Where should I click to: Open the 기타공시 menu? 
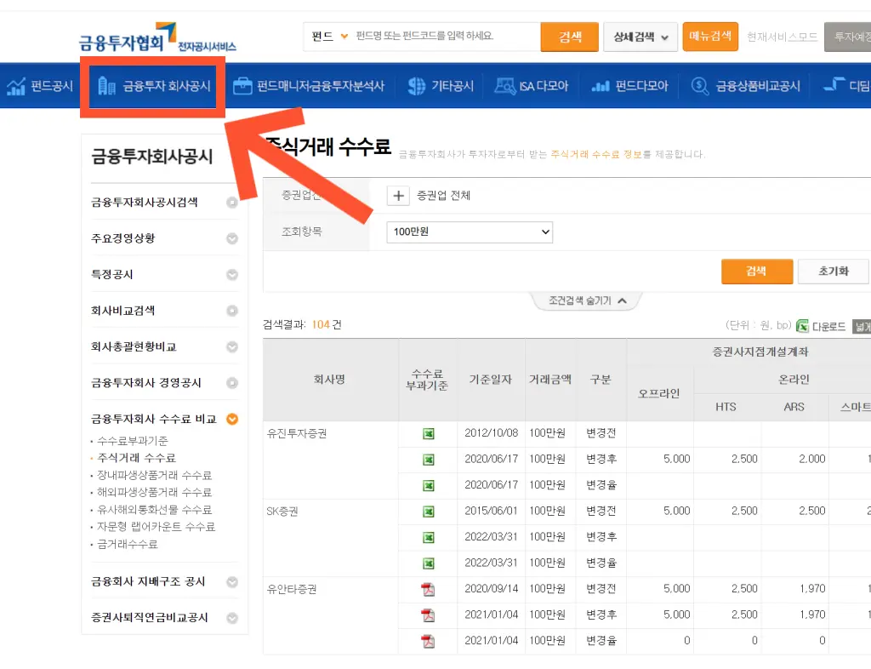point(441,86)
